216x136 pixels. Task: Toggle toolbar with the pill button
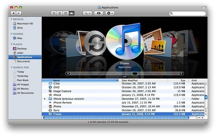[204, 7]
